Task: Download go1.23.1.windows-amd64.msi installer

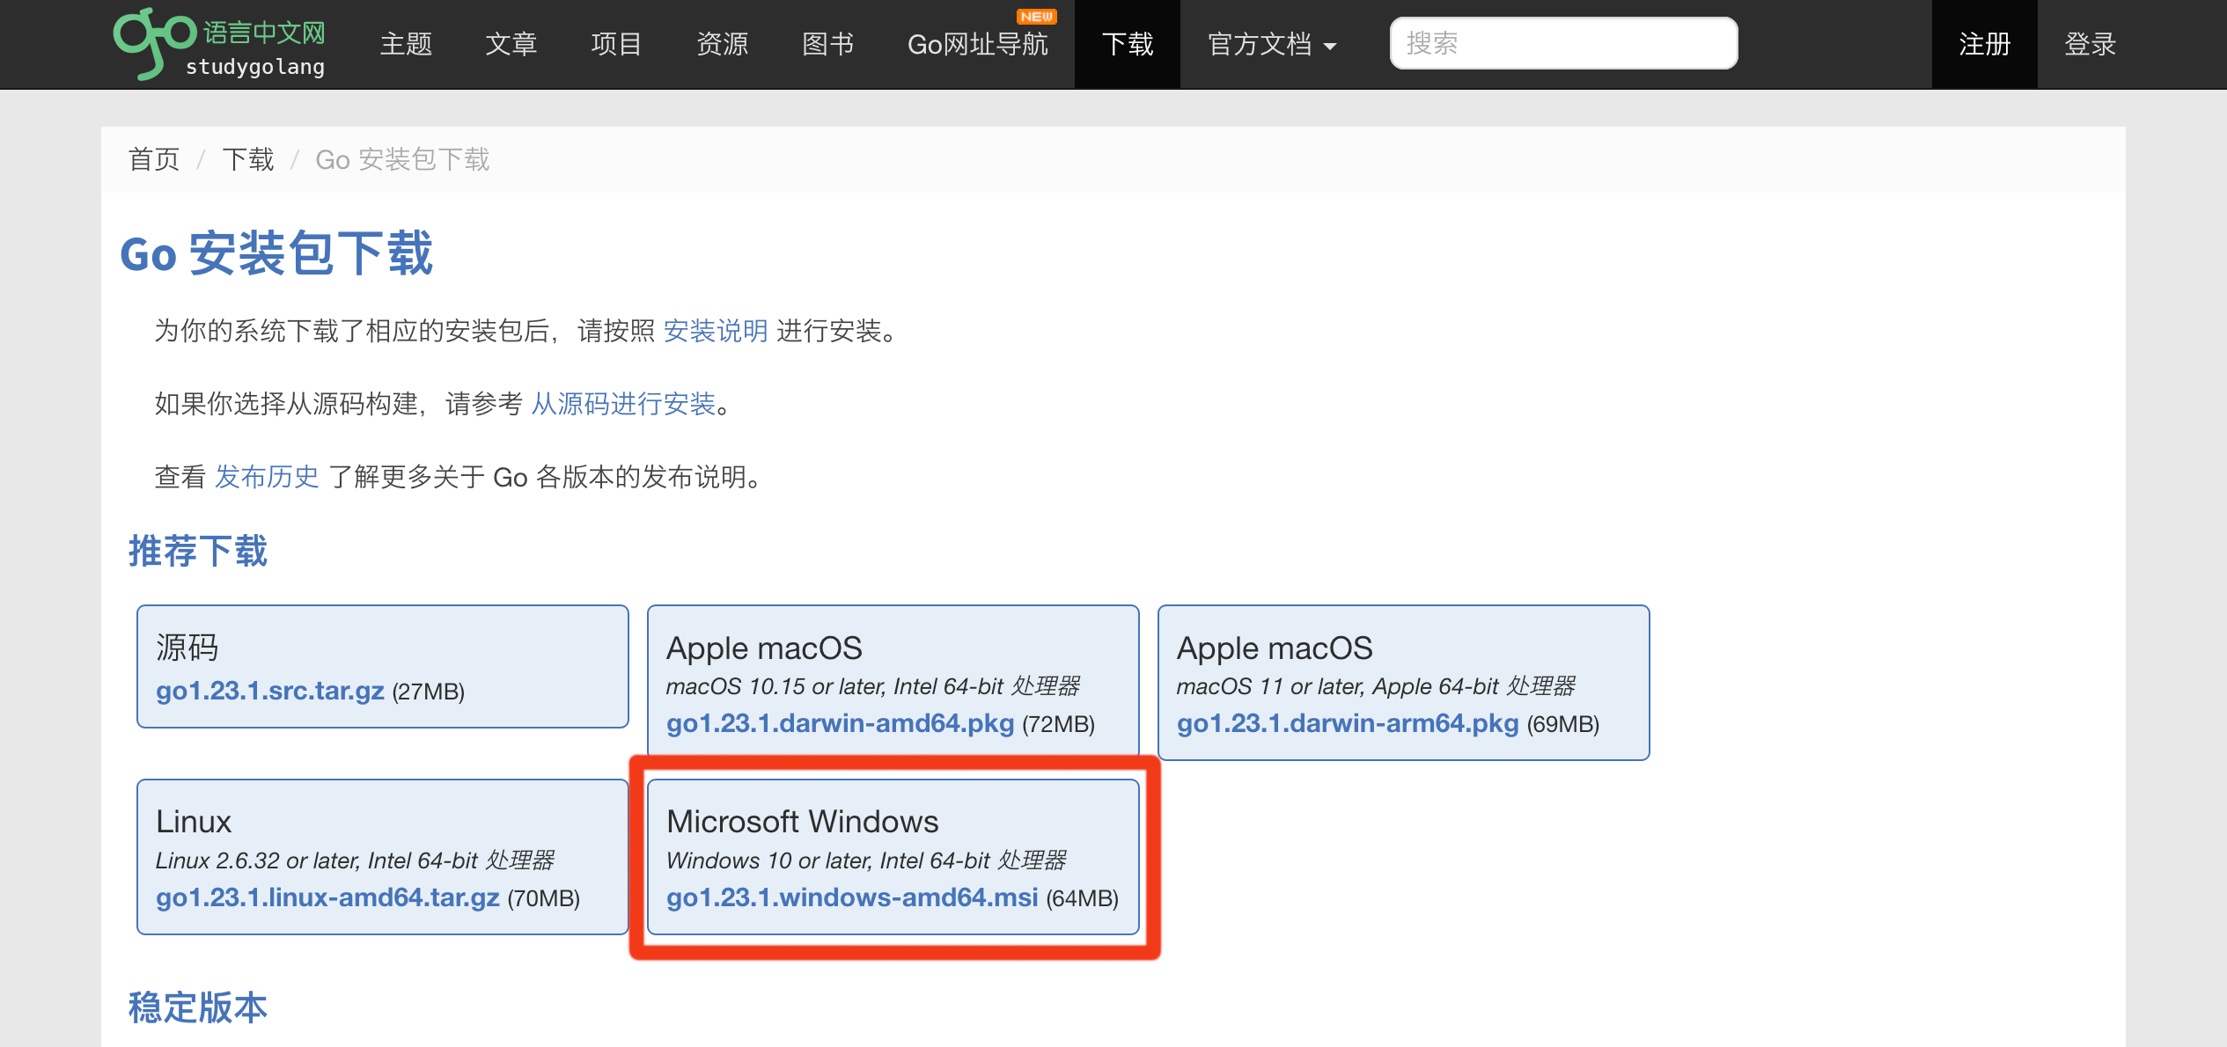Action: coord(852,897)
